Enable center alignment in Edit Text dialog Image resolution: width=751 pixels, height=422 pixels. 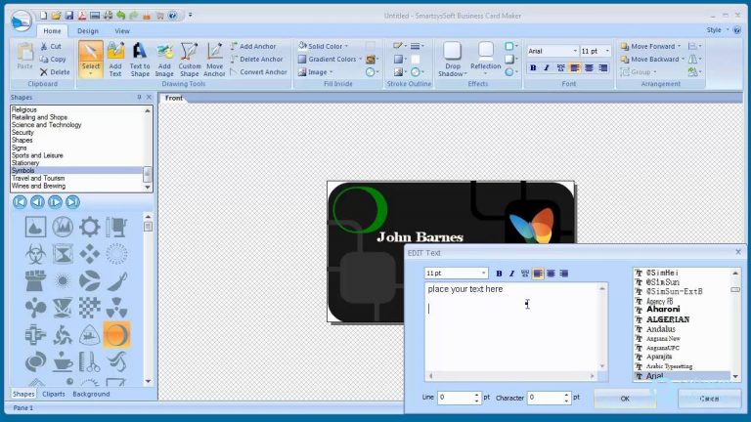pos(551,274)
